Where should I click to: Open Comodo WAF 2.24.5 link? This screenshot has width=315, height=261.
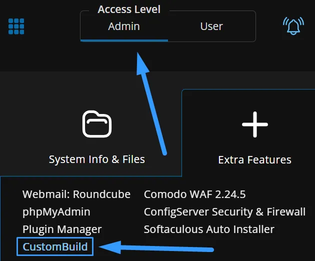click(x=194, y=194)
